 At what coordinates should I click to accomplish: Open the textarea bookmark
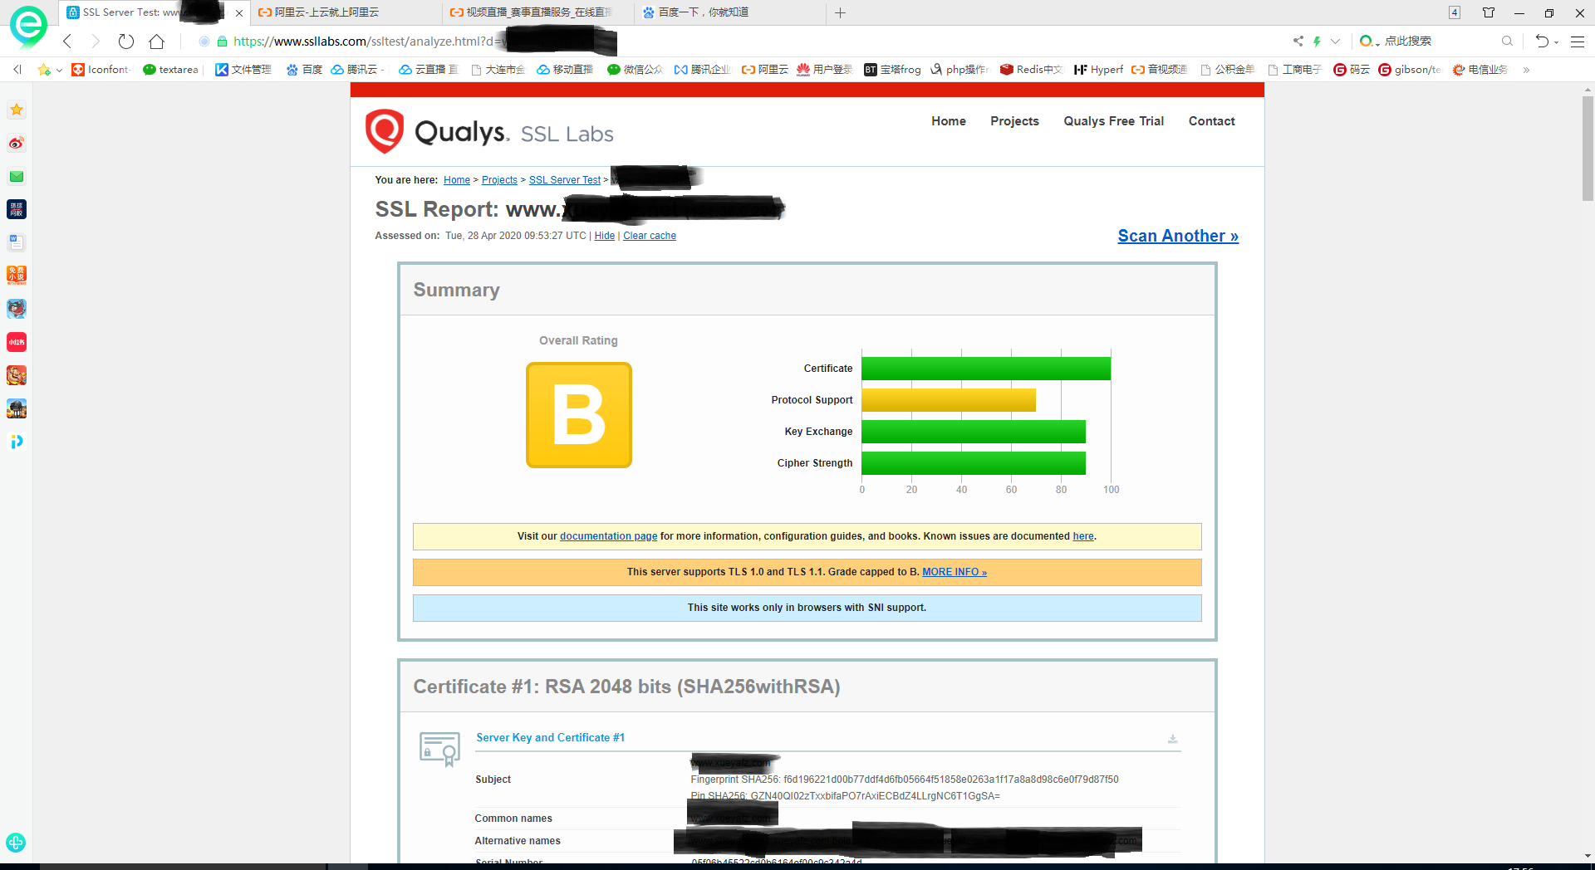[170, 70]
